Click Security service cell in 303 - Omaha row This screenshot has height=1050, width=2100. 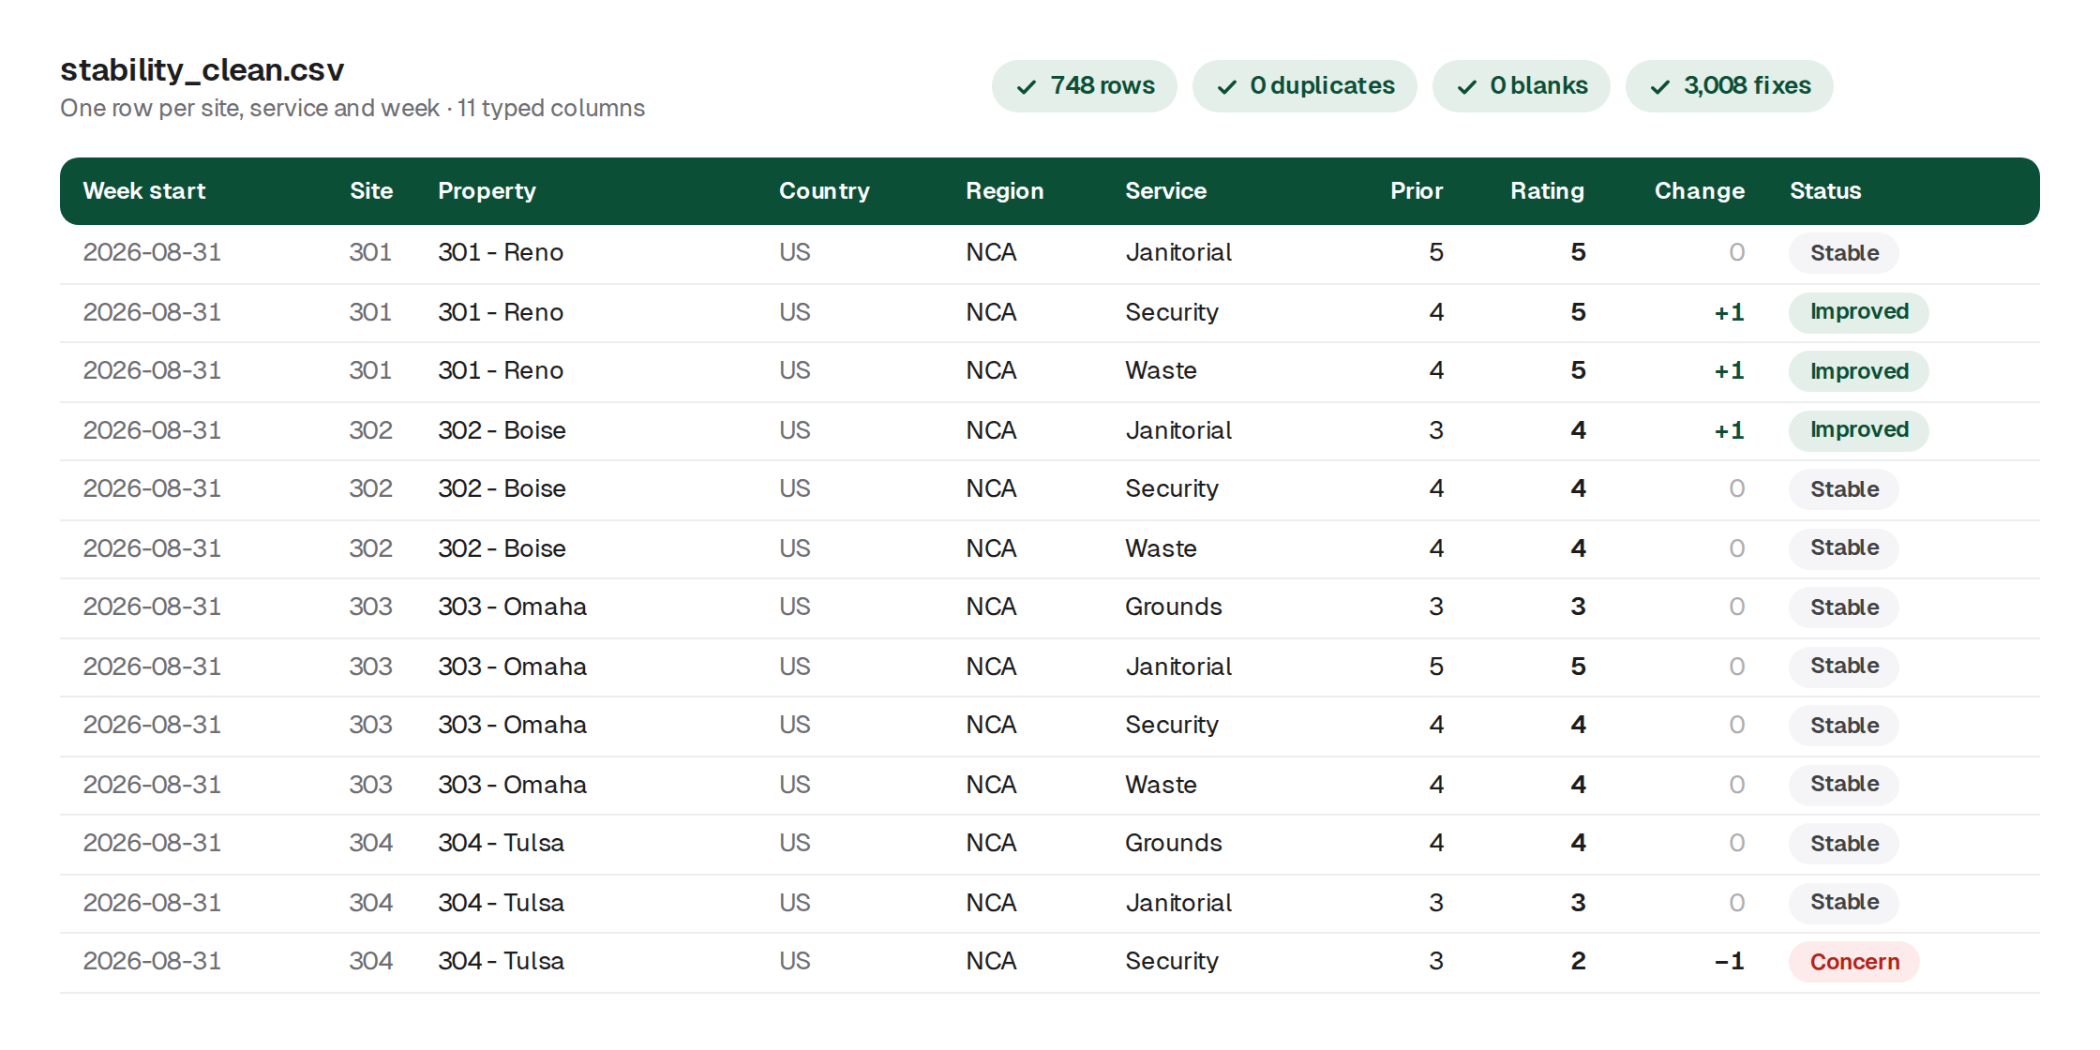[x=1172, y=726]
